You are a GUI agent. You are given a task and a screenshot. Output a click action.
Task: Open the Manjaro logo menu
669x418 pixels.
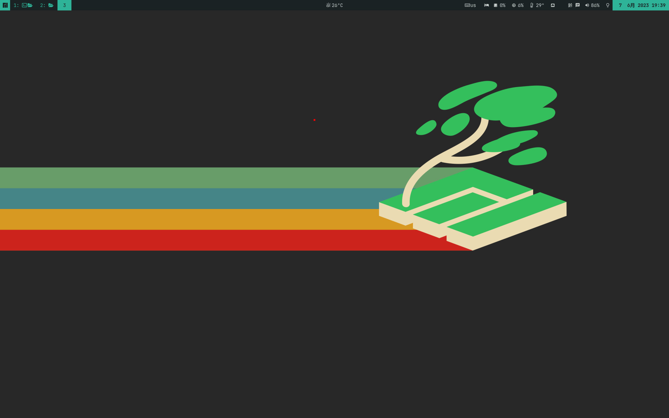tap(5, 5)
